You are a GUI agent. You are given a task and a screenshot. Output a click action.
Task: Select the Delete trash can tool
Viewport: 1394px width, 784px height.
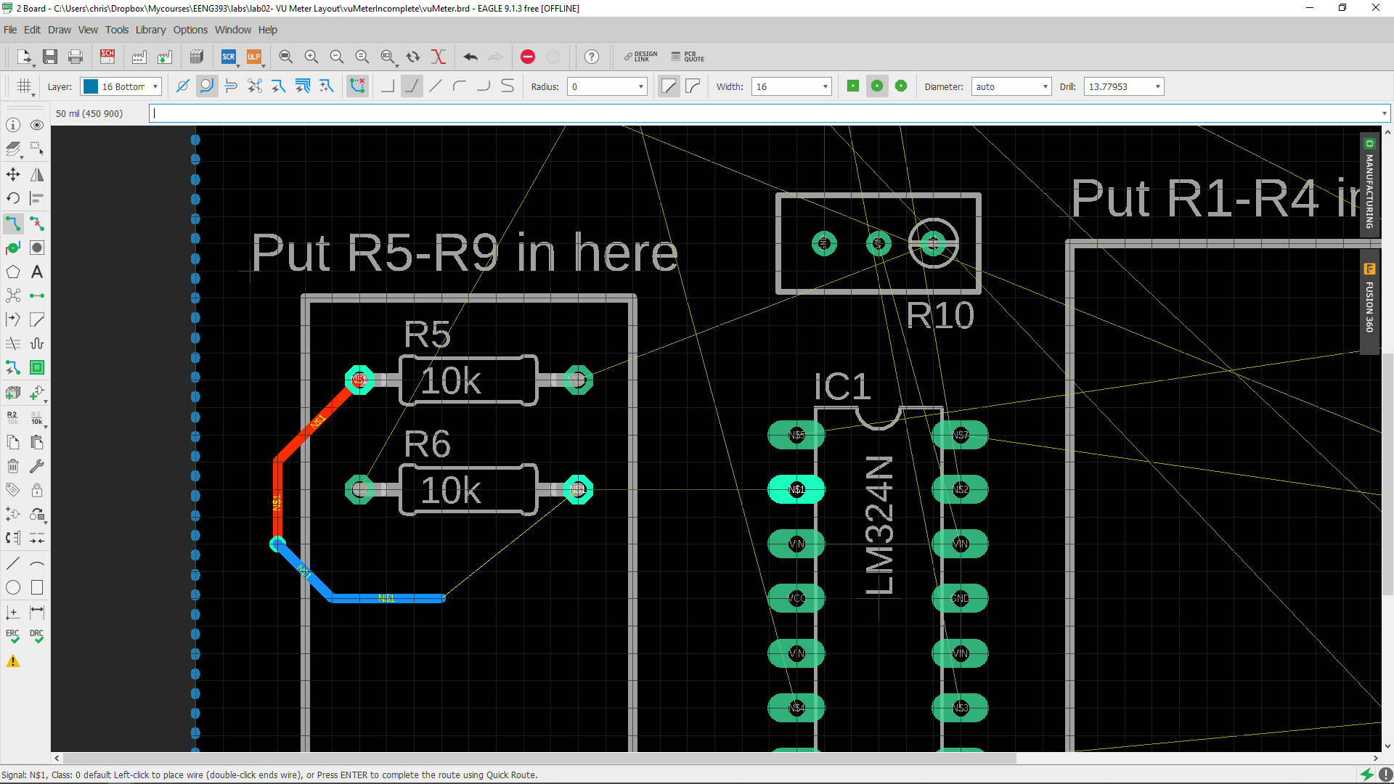tap(13, 466)
